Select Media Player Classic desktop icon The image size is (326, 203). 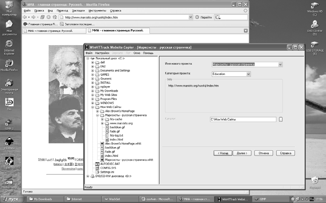click(9, 181)
